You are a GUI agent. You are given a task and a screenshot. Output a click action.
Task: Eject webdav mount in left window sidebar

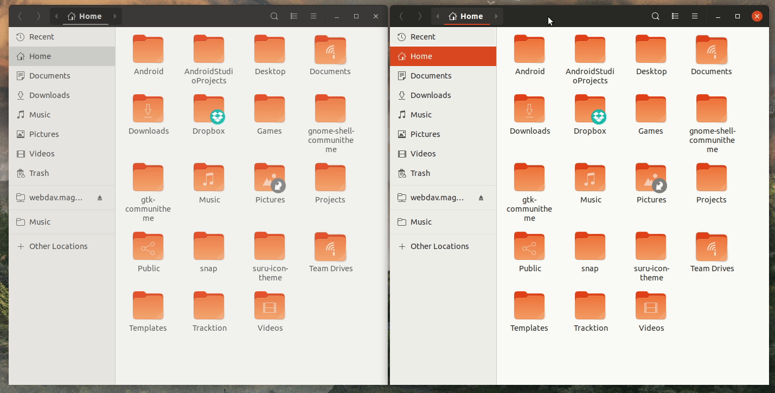coord(100,198)
